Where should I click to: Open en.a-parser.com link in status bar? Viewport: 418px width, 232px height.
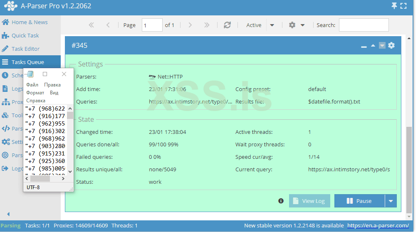(378, 226)
